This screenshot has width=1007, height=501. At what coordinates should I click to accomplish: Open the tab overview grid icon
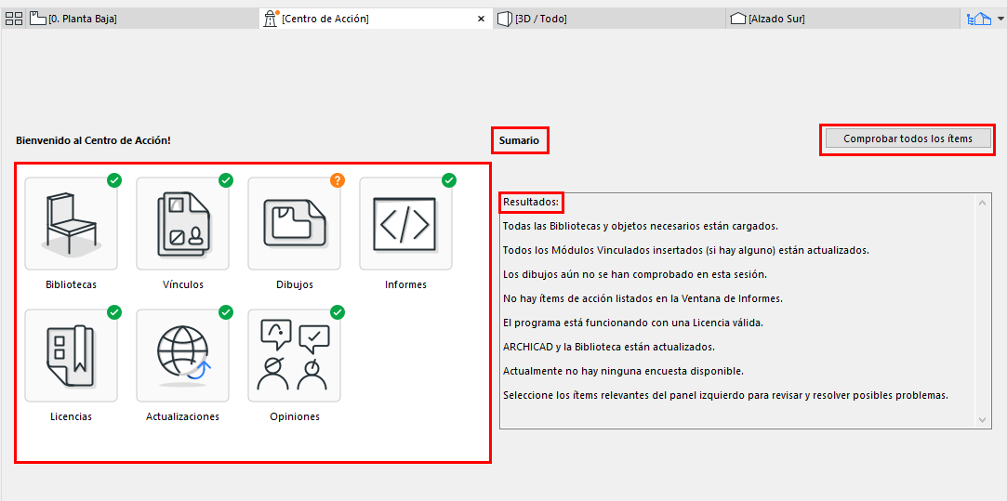pos(14,19)
